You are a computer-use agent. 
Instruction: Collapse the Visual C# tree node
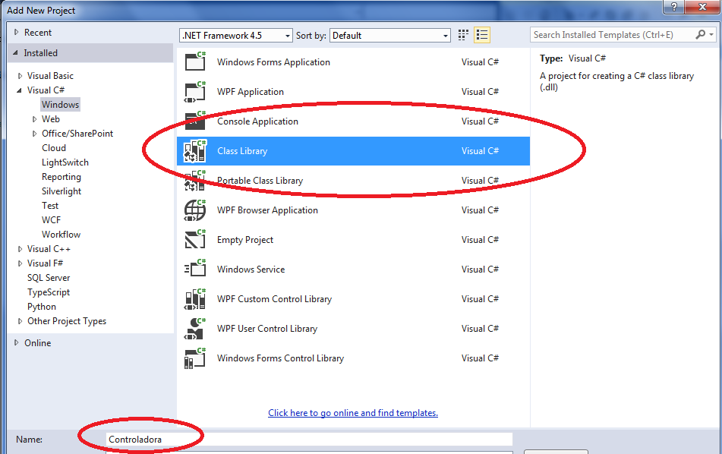19,90
